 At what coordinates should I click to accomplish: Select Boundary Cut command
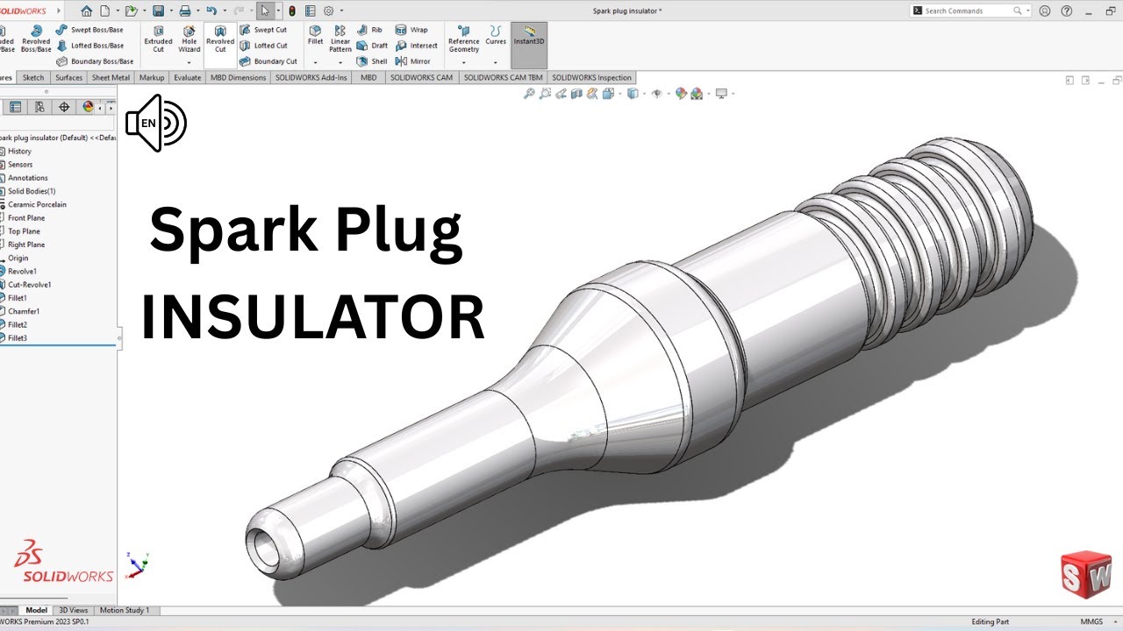(x=268, y=61)
